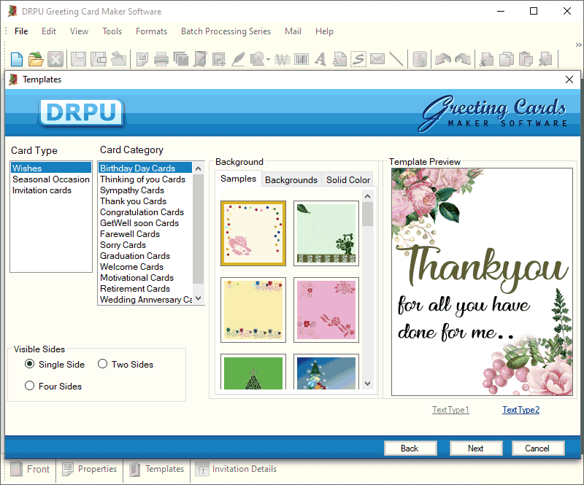The image size is (584, 485).
Task: Open the Text Type2 link
Action: [x=520, y=410]
